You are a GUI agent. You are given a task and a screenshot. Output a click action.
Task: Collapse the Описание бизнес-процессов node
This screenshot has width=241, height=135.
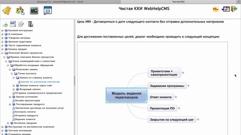[2, 53]
